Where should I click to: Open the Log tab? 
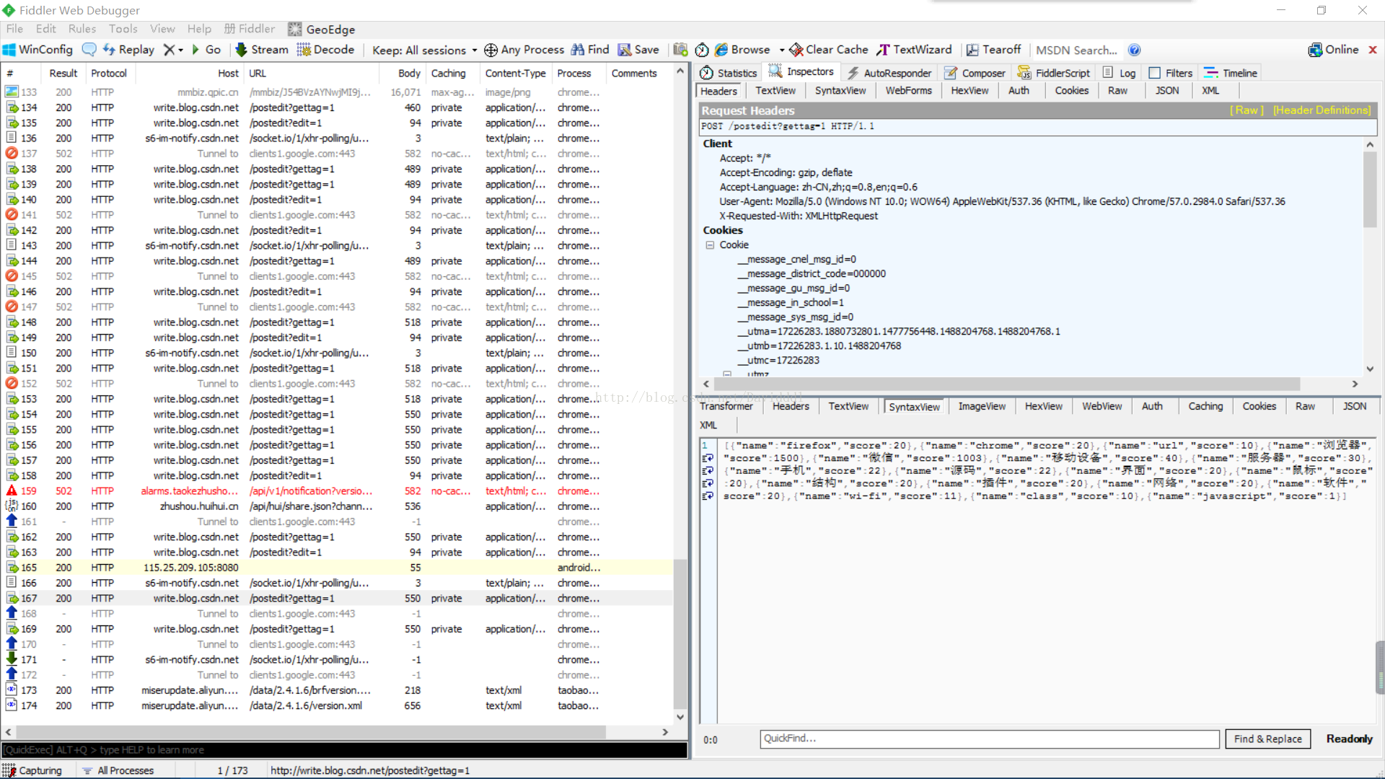coord(1120,73)
